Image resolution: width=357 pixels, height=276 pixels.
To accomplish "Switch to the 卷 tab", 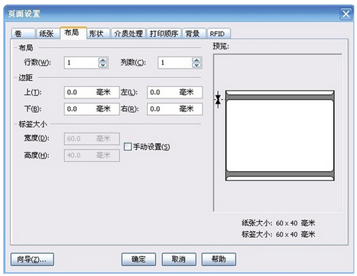I will click(23, 34).
